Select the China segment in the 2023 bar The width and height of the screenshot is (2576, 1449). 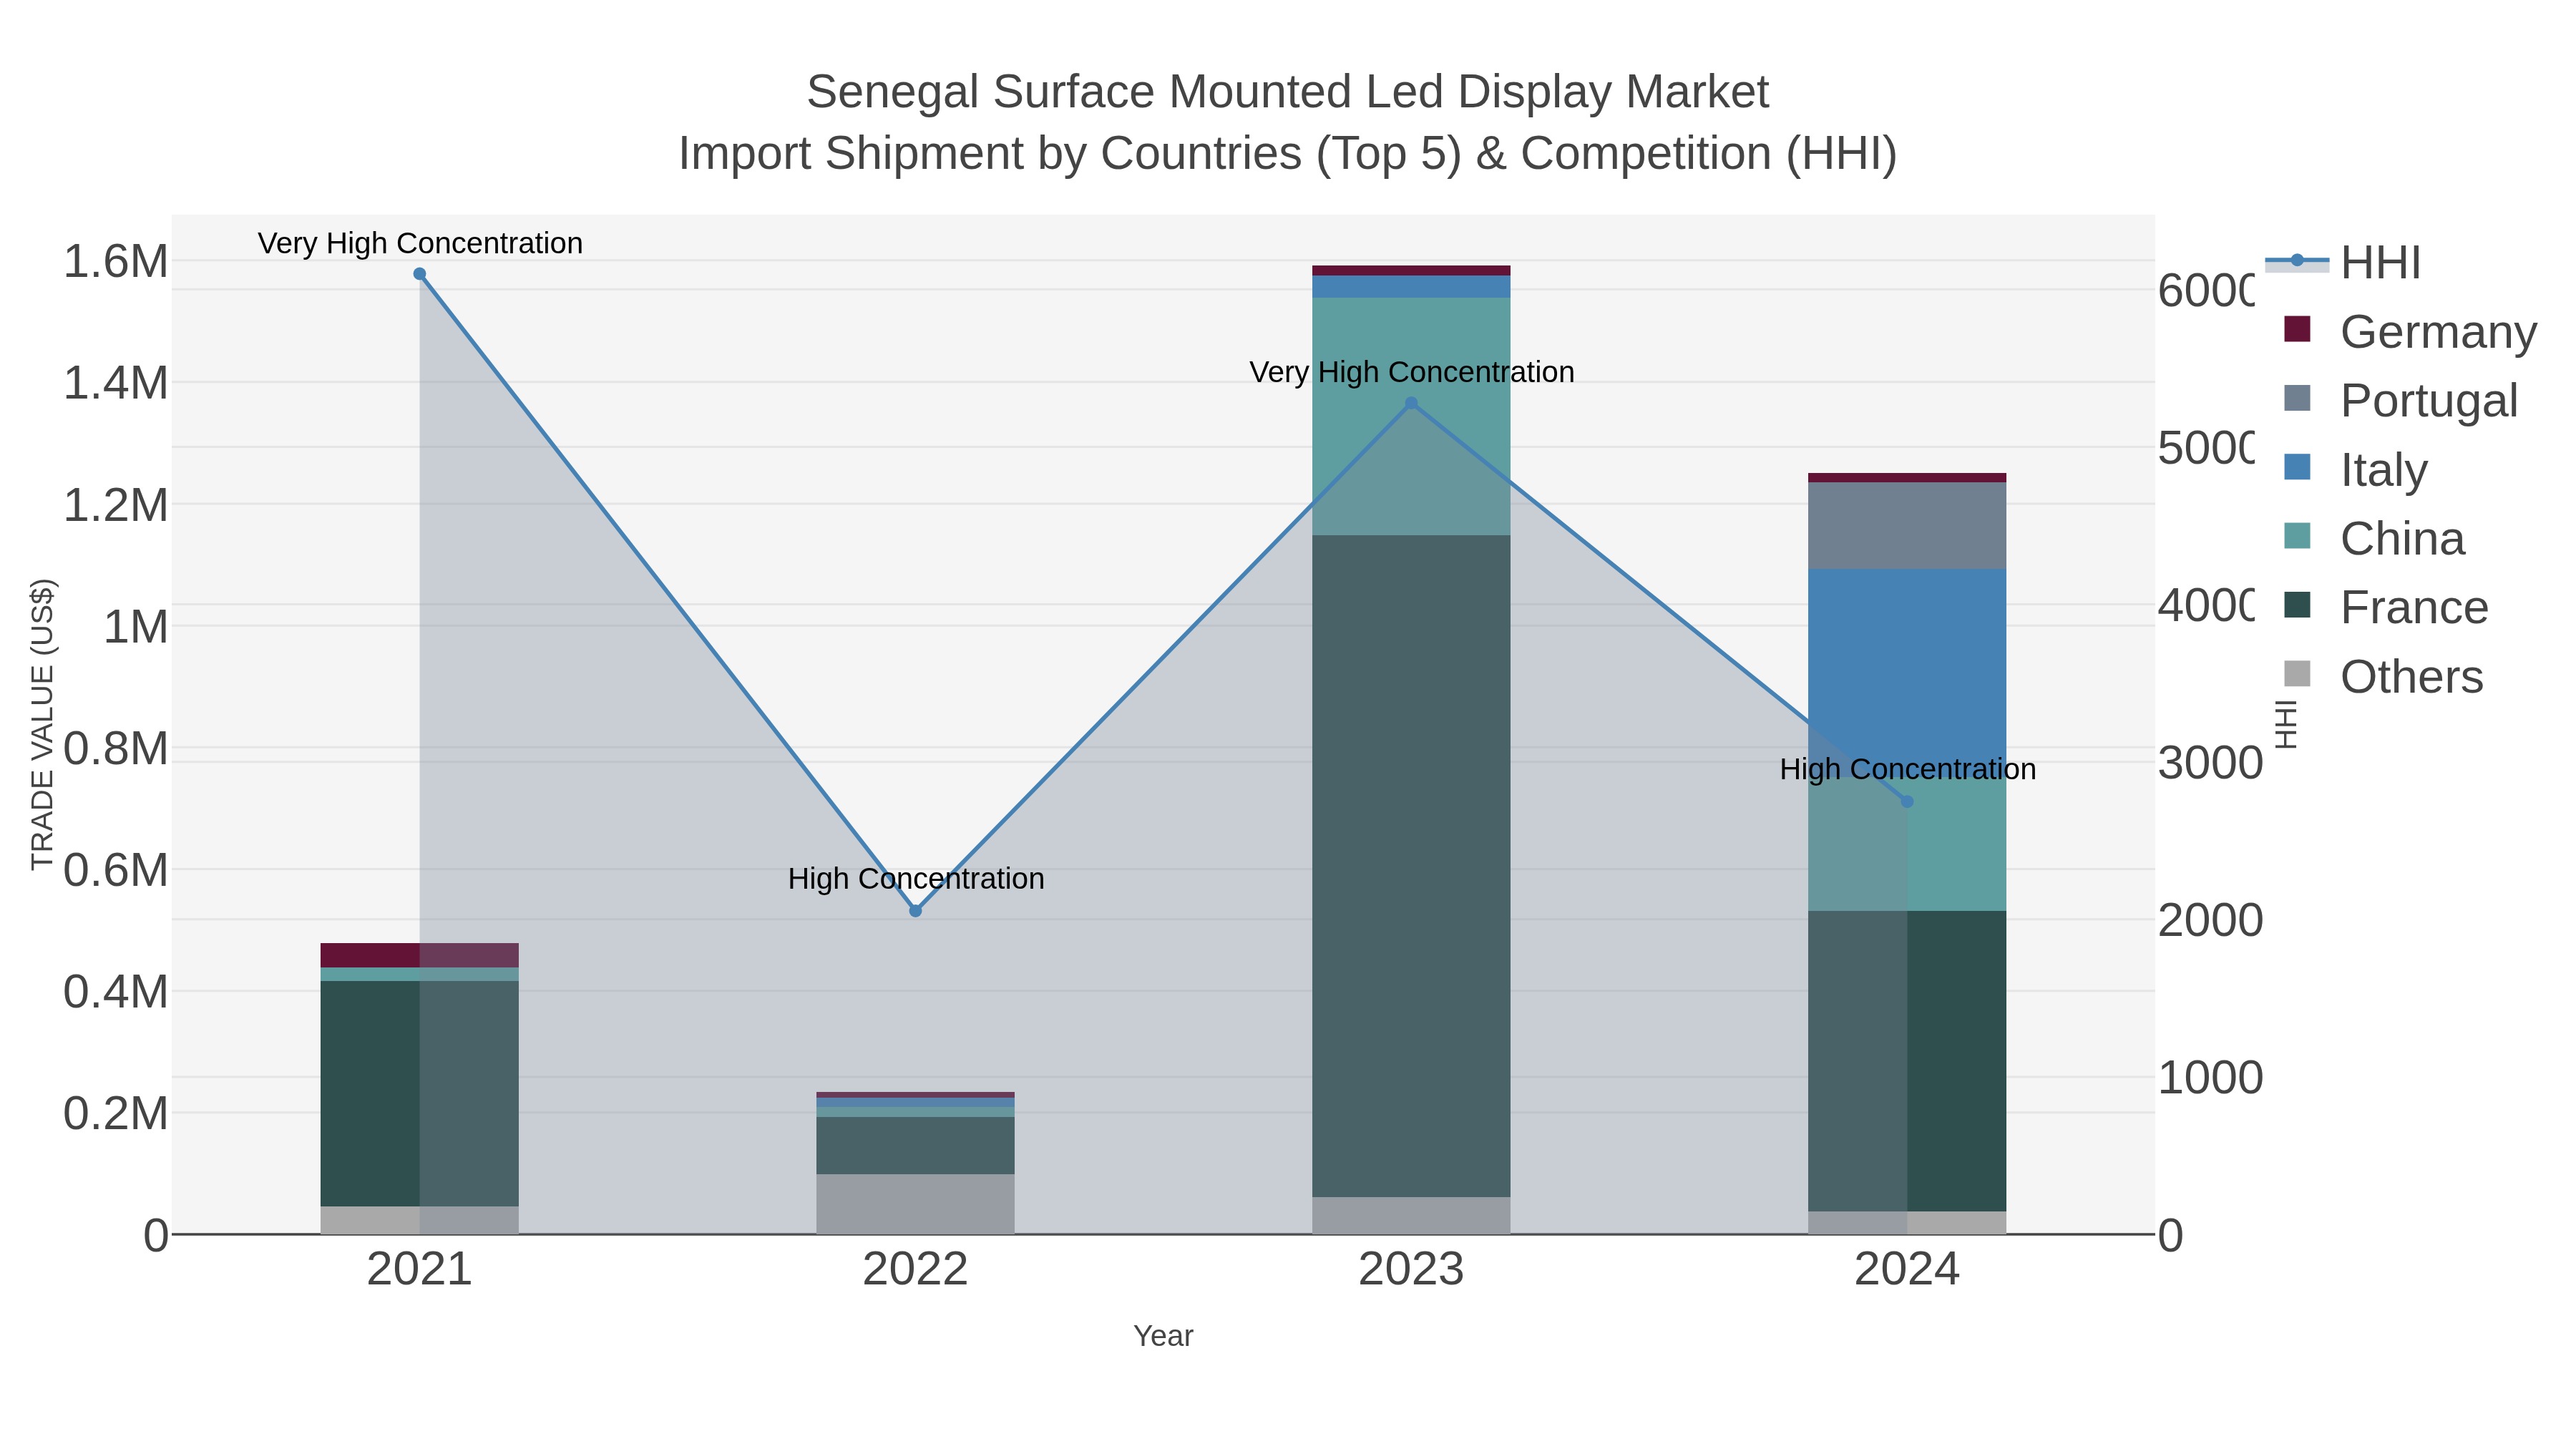1411,416
